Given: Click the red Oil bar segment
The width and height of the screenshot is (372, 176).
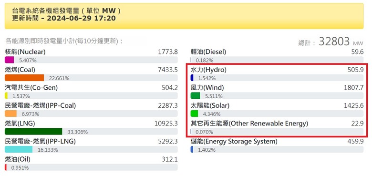Looking at the screenshot, I should tap(6, 167).
